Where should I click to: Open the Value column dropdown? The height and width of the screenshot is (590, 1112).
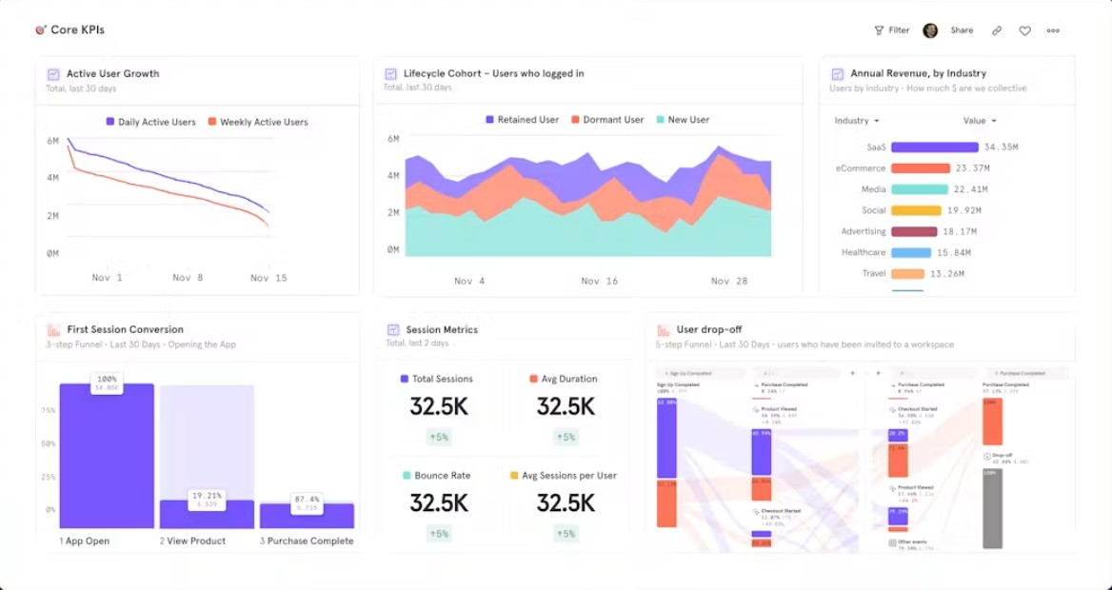tap(980, 121)
